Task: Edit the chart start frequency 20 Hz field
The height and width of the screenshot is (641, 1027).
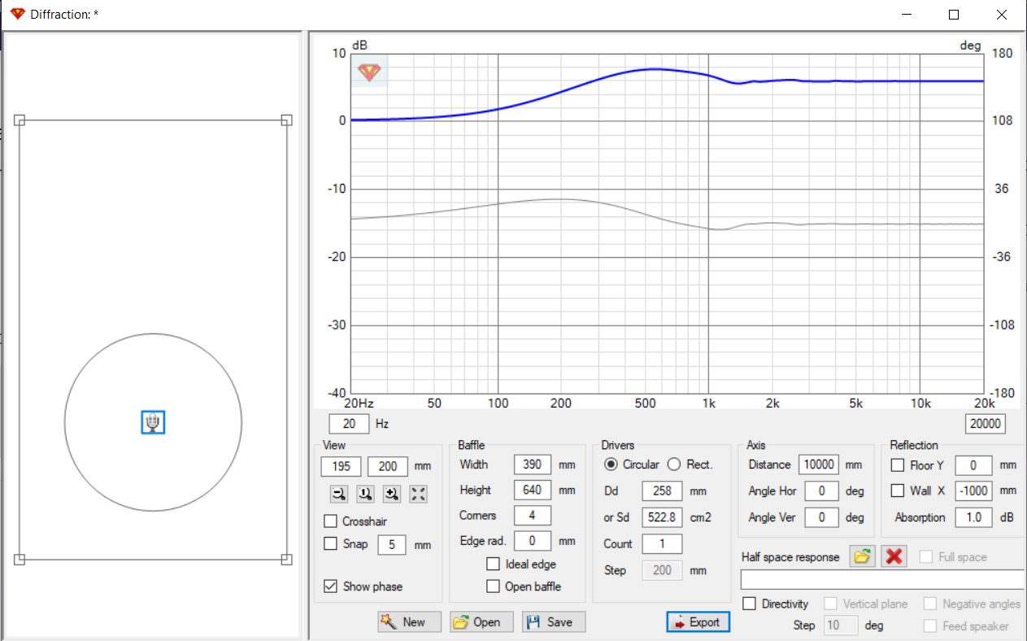Action: (x=350, y=424)
